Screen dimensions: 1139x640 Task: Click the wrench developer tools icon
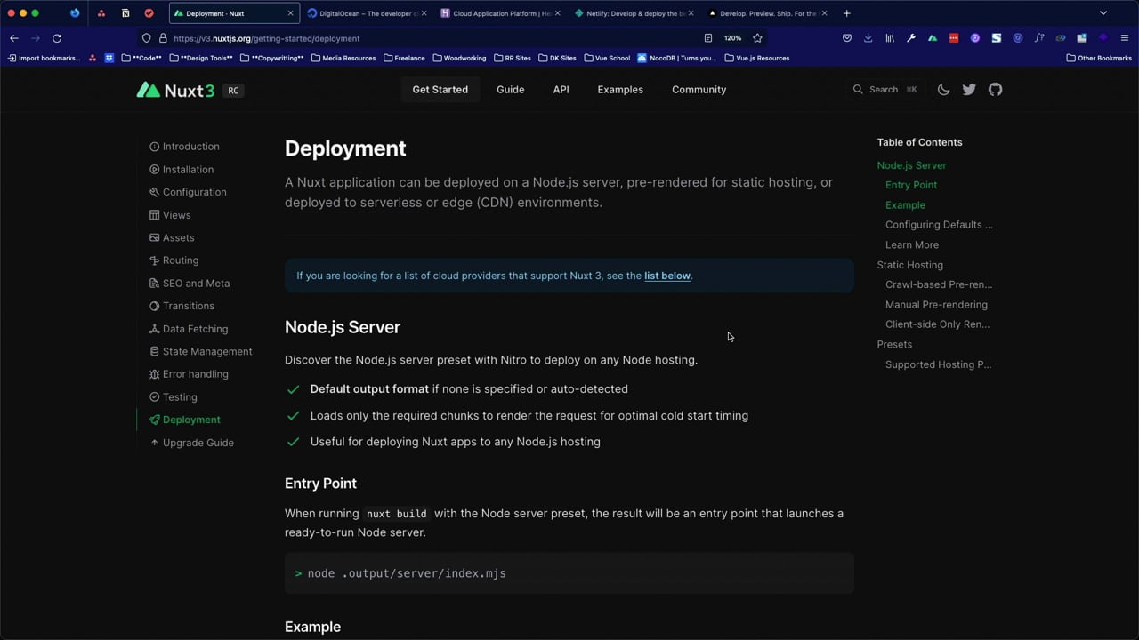[911, 38]
